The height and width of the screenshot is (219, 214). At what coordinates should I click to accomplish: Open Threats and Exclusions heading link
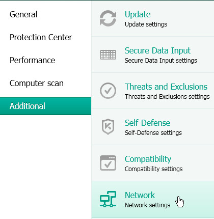(x=166, y=87)
